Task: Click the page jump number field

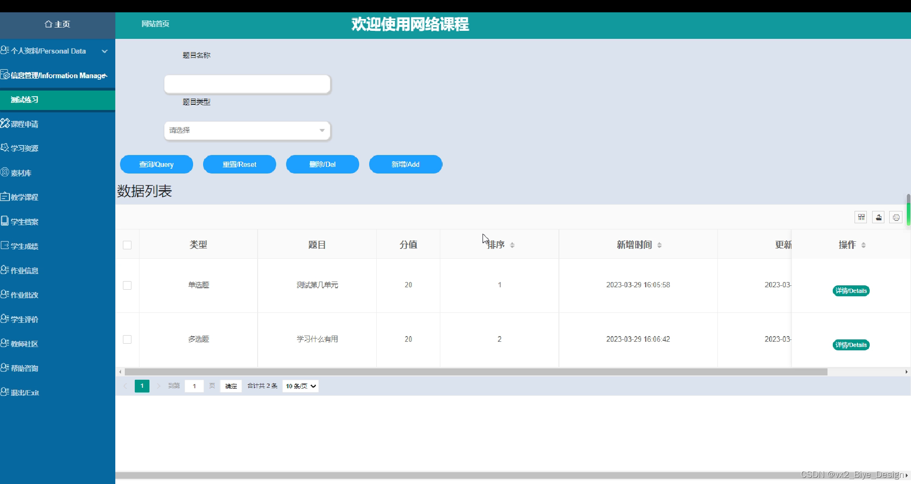Action: click(x=194, y=386)
